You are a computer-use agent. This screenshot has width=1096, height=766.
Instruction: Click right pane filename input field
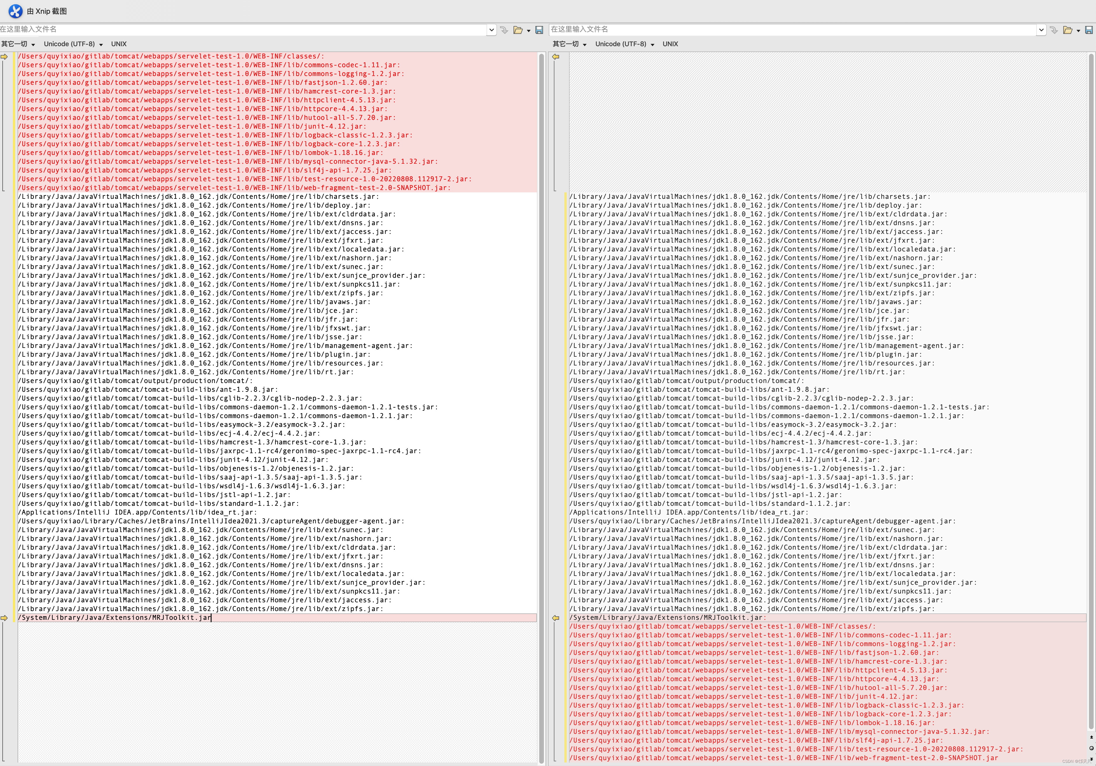(x=787, y=30)
